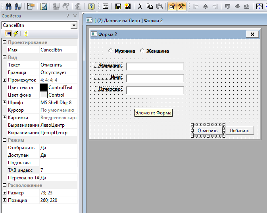Image resolution: width=267 pixels, height=213 pixels.
Task: Click the ЛевоЦентр alignment value
Action: pyautogui.click(x=58, y=125)
